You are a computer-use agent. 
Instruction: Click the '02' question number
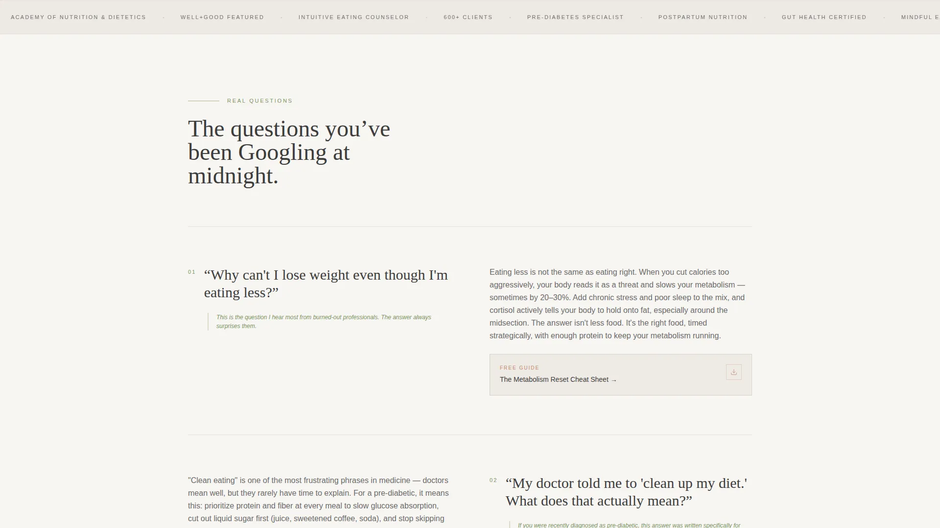point(493,481)
